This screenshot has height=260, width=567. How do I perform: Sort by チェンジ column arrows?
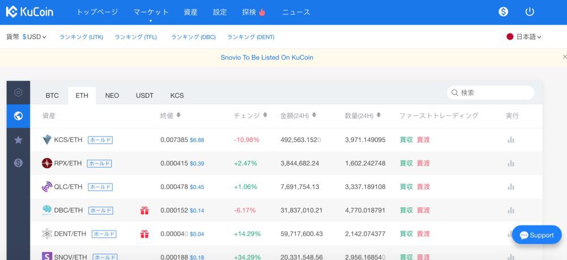tap(265, 115)
